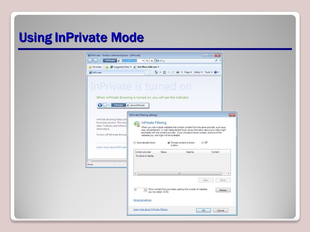This screenshot has width=310, height=232.
Task: Open the search provider dropdown arrow
Action: (x=220, y=61)
